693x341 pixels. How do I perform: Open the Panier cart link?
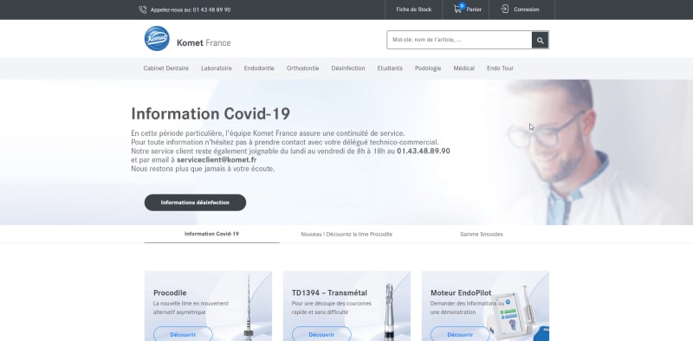pyautogui.click(x=474, y=10)
